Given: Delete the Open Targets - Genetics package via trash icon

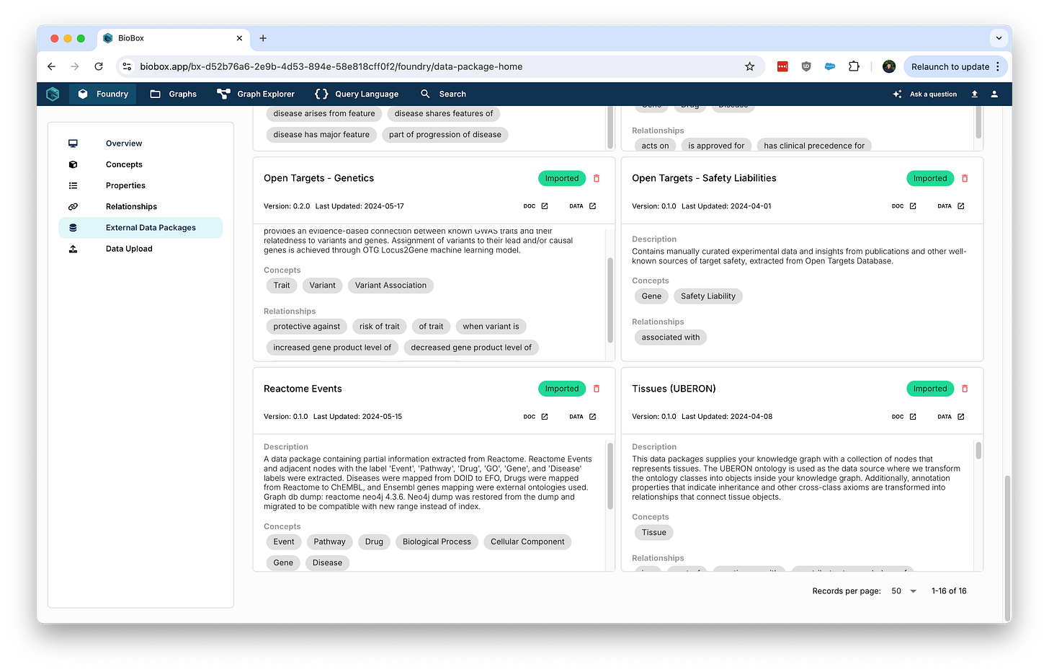Looking at the screenshot, I should pos(596,178).
